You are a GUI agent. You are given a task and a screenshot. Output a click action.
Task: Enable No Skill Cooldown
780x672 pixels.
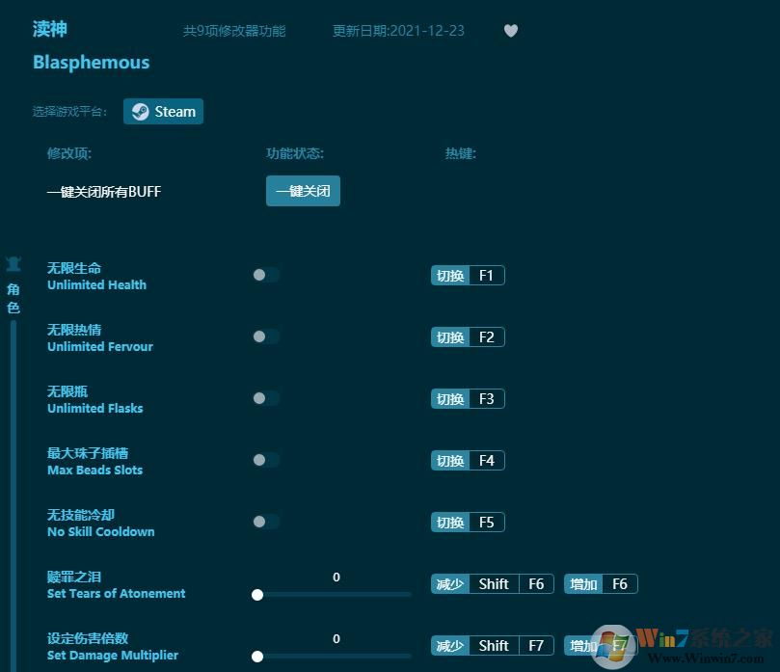click(x=266, y=522)
